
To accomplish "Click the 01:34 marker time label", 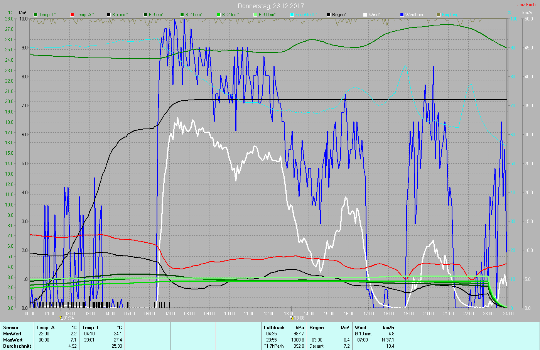I will coord(69,318).
